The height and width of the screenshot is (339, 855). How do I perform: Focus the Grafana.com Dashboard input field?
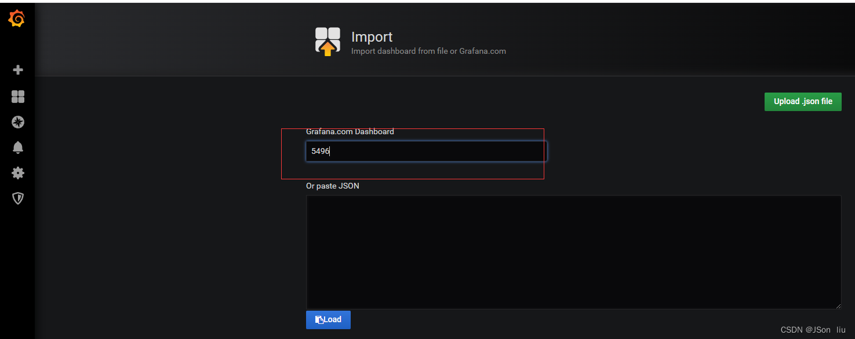[426, 152]
